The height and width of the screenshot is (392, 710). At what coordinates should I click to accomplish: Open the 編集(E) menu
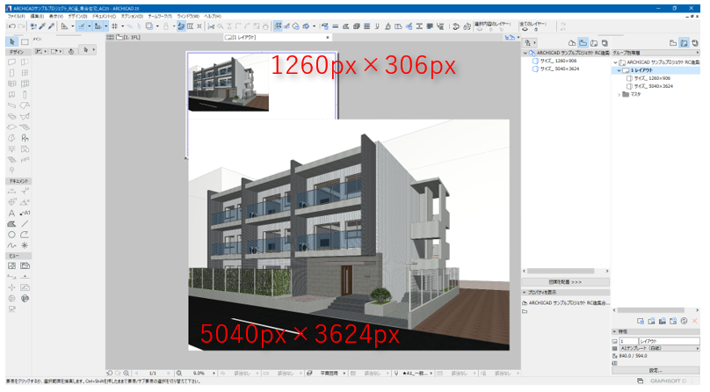[x=37, y=17]
